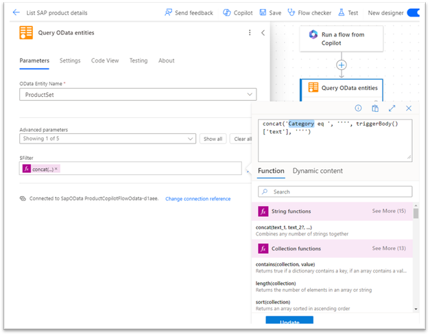Select the Run a flow from Copilot trigger
Viewport: 430px width, 335px height.
pos(342,38)
